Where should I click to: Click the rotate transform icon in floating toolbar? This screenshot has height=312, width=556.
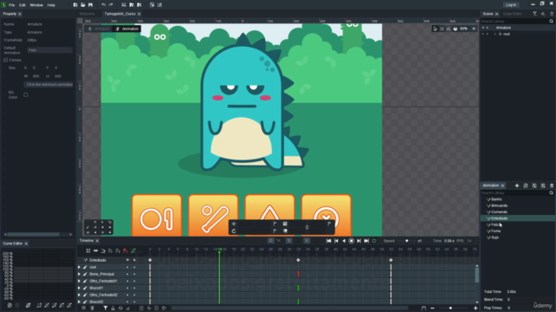[x=234, y=231]
